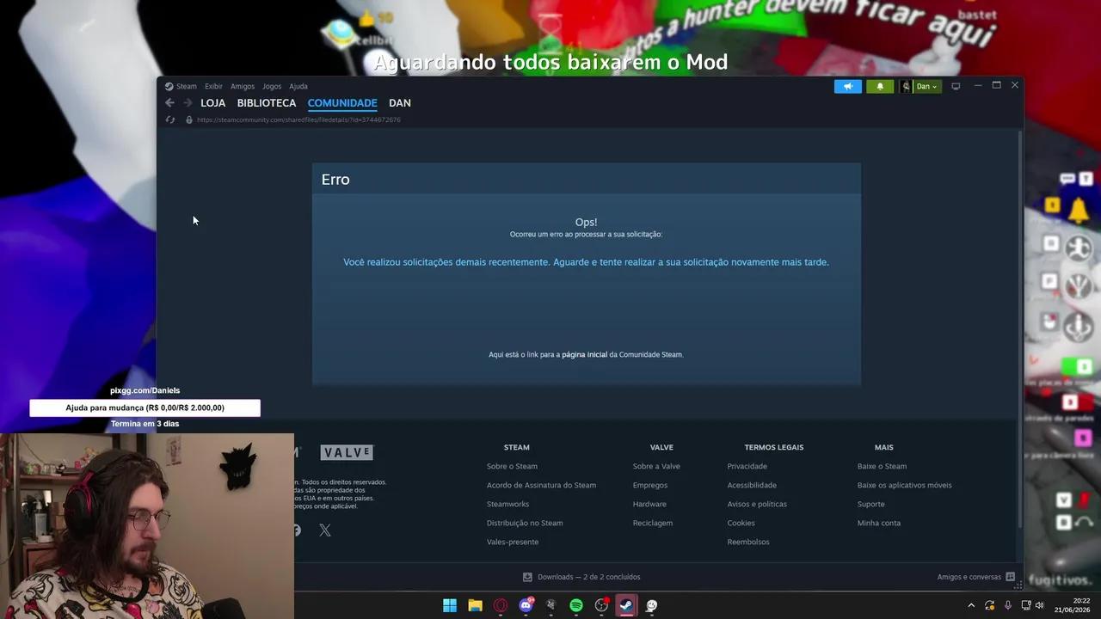Follow the página inicial link
Screen dimensions: 1101x619
pos(584,354)
